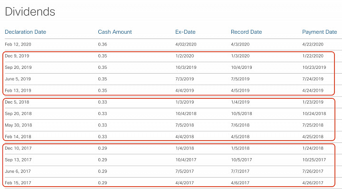Screen dimensions: 342x189
Task: Select the Feb 12, 2020 declaration row
Action: pyautogui.click(x=171, y=44)
